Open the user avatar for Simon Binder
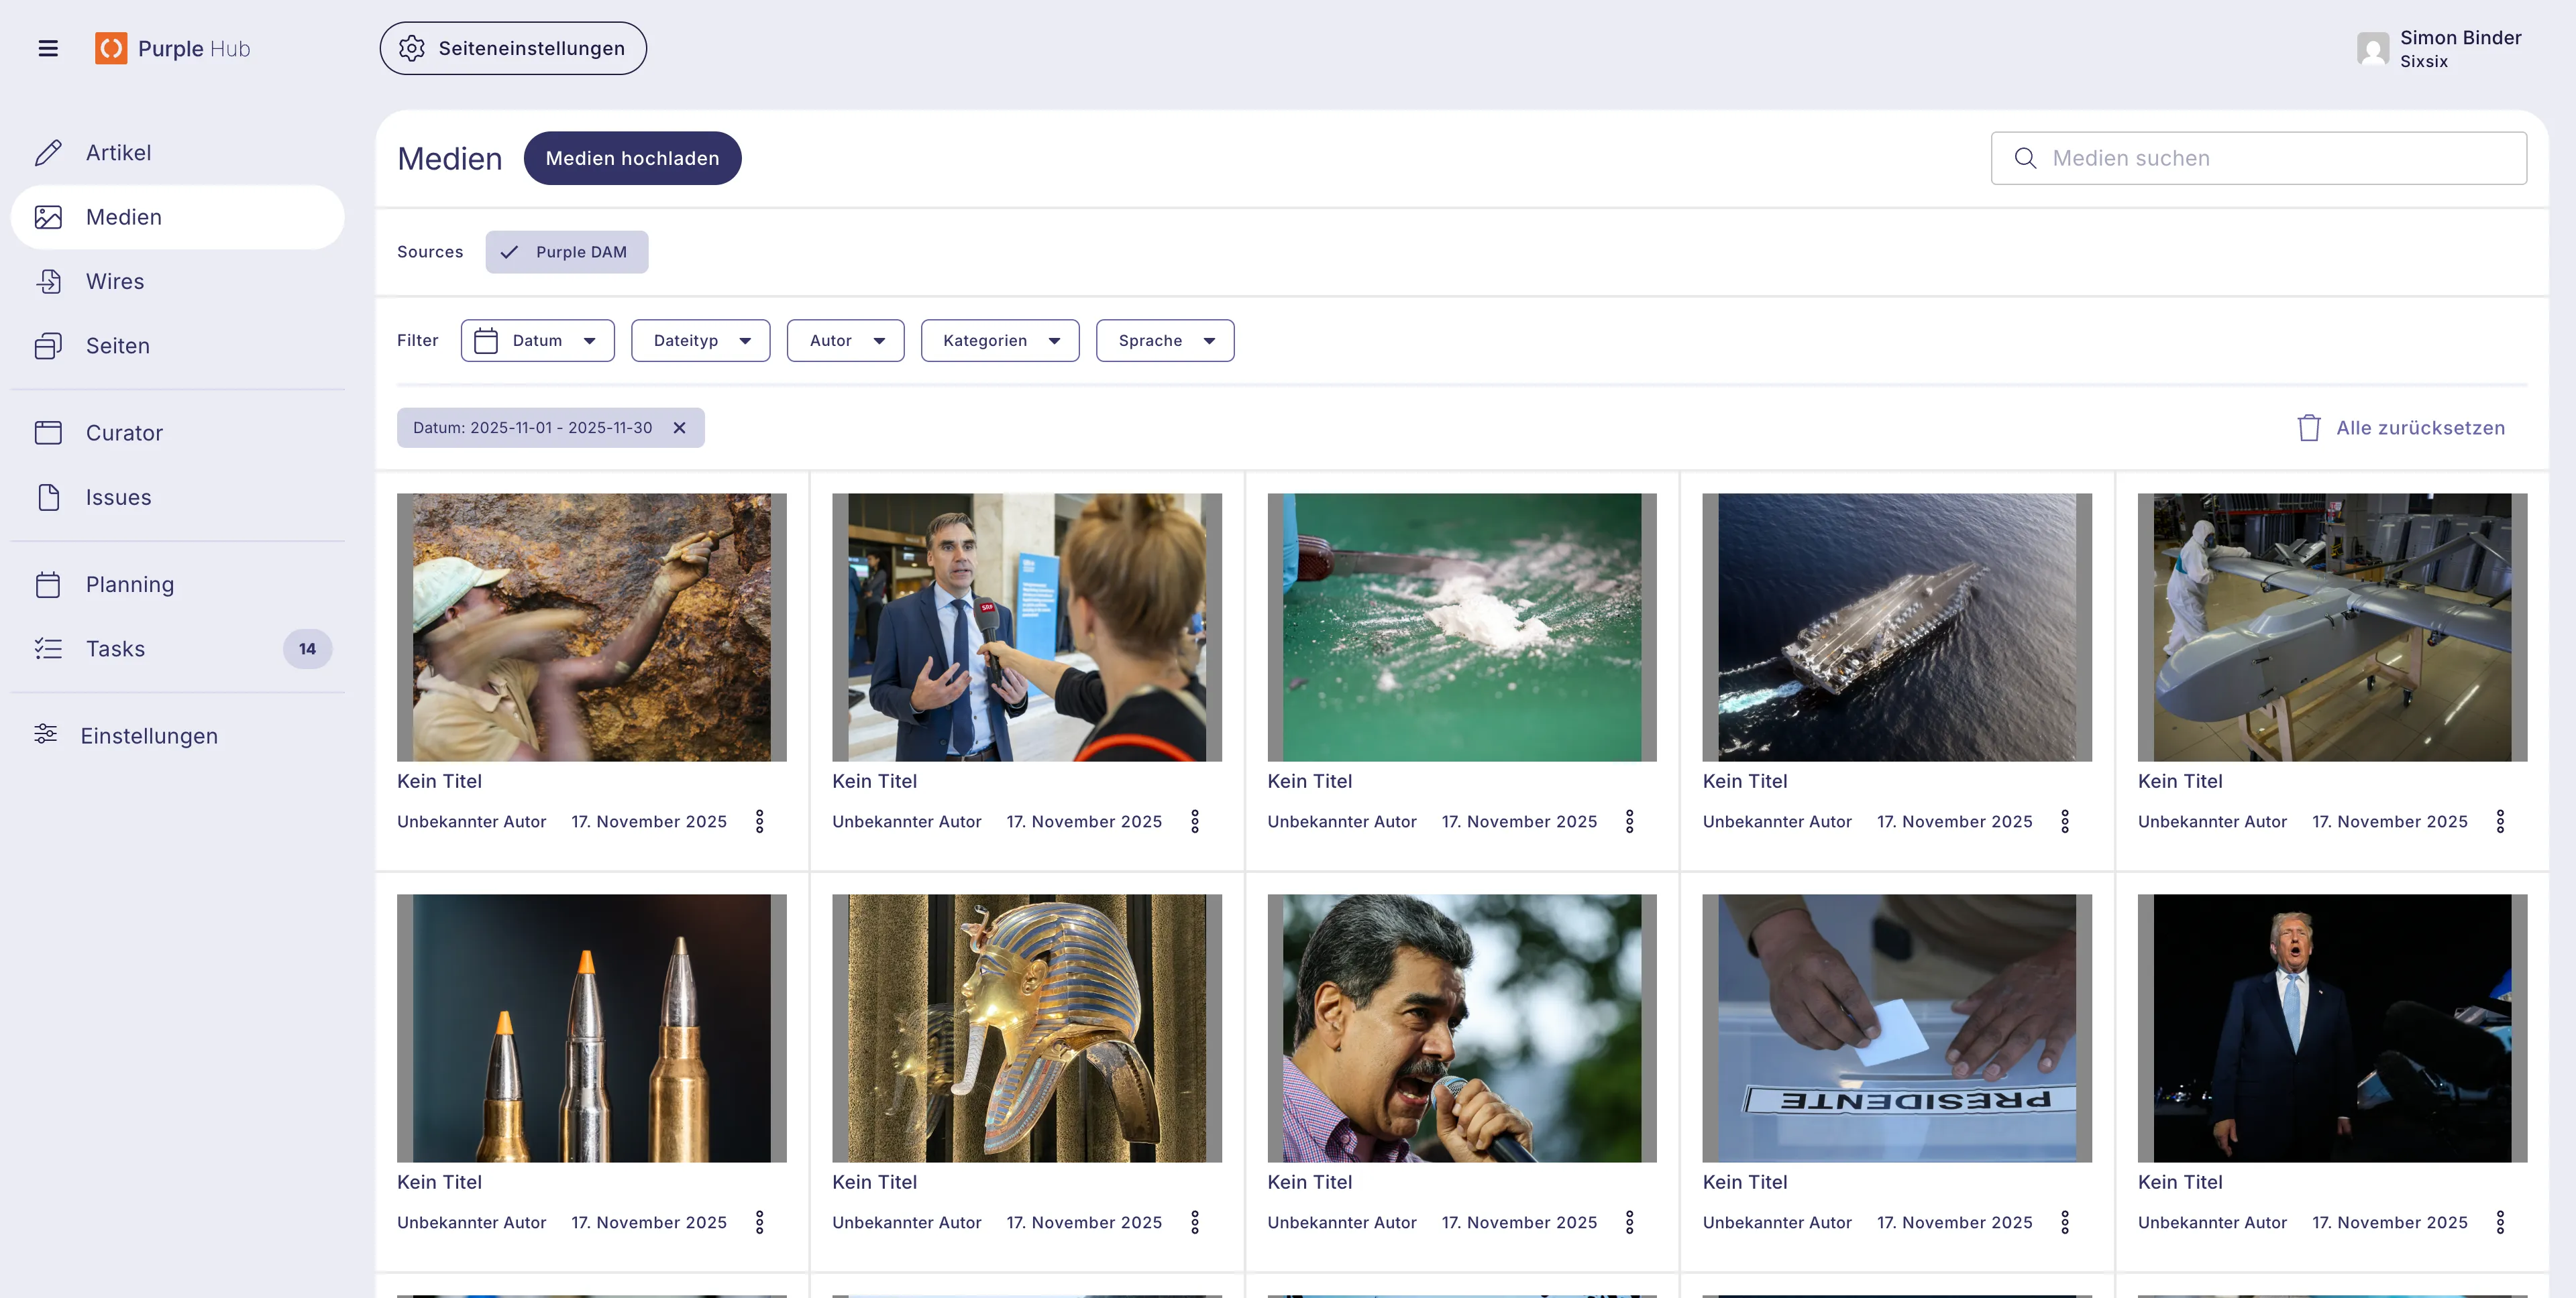Viewport: 2576px width, 1298px height. click(2372, 48)
